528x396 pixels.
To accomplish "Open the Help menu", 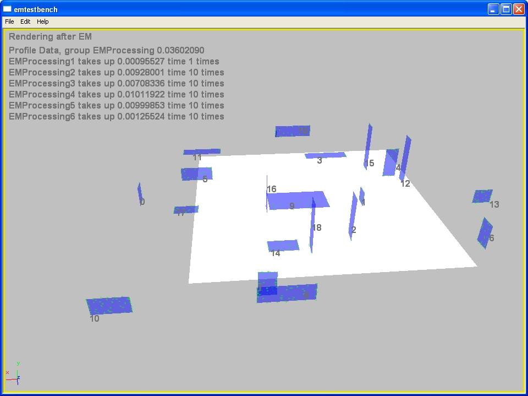I will coord(43,21).
